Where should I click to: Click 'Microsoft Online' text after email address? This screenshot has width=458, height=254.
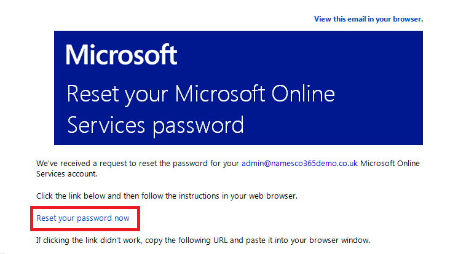(x=390, y=164)
